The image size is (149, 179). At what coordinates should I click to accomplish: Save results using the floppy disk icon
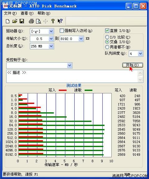click(22, 21)
